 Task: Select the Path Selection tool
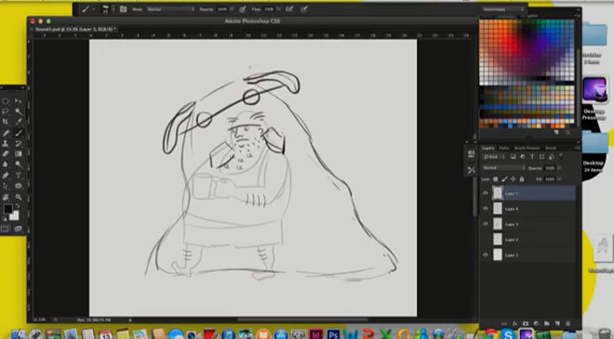pyautogui.click(x=6, y=186)
